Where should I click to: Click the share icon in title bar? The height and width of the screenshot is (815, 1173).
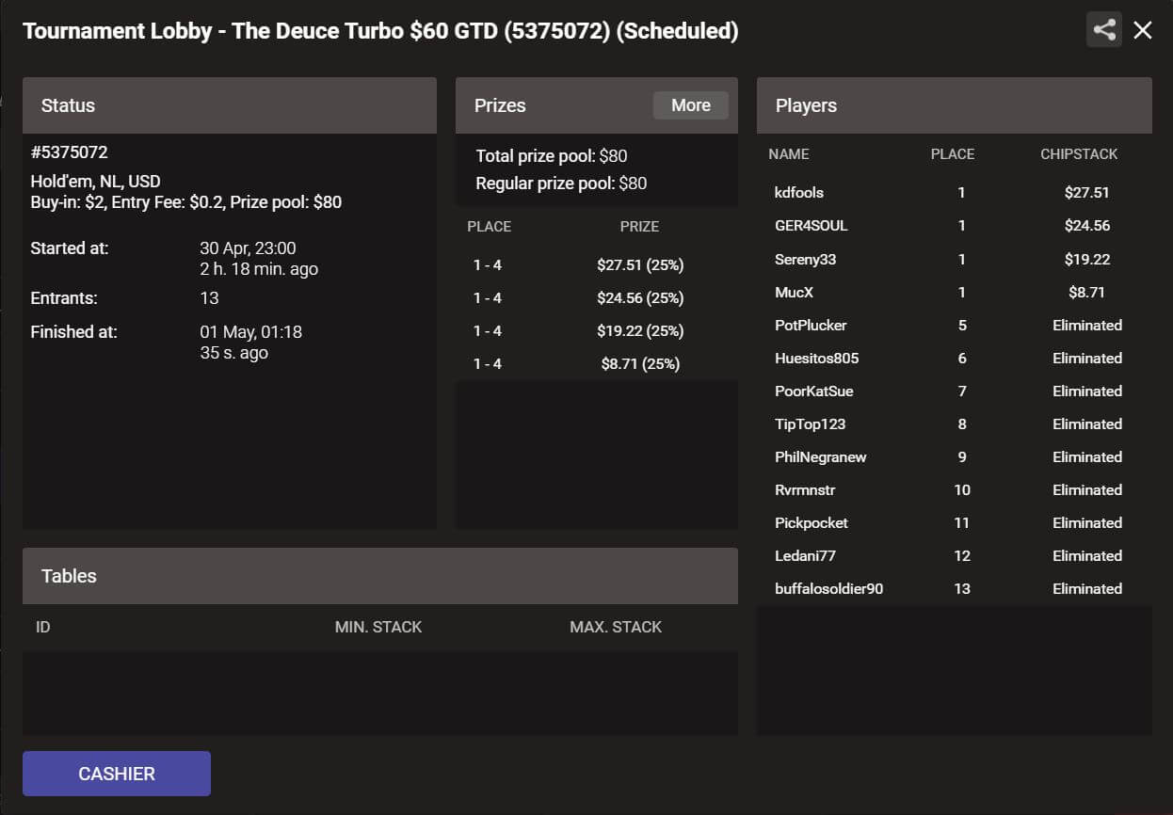[x=1104, y=30]
